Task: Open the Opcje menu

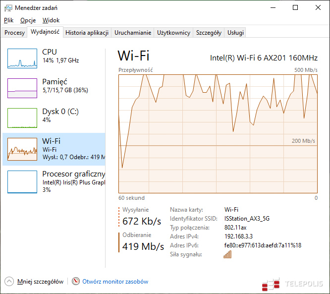Action: (x=28, y=20)
